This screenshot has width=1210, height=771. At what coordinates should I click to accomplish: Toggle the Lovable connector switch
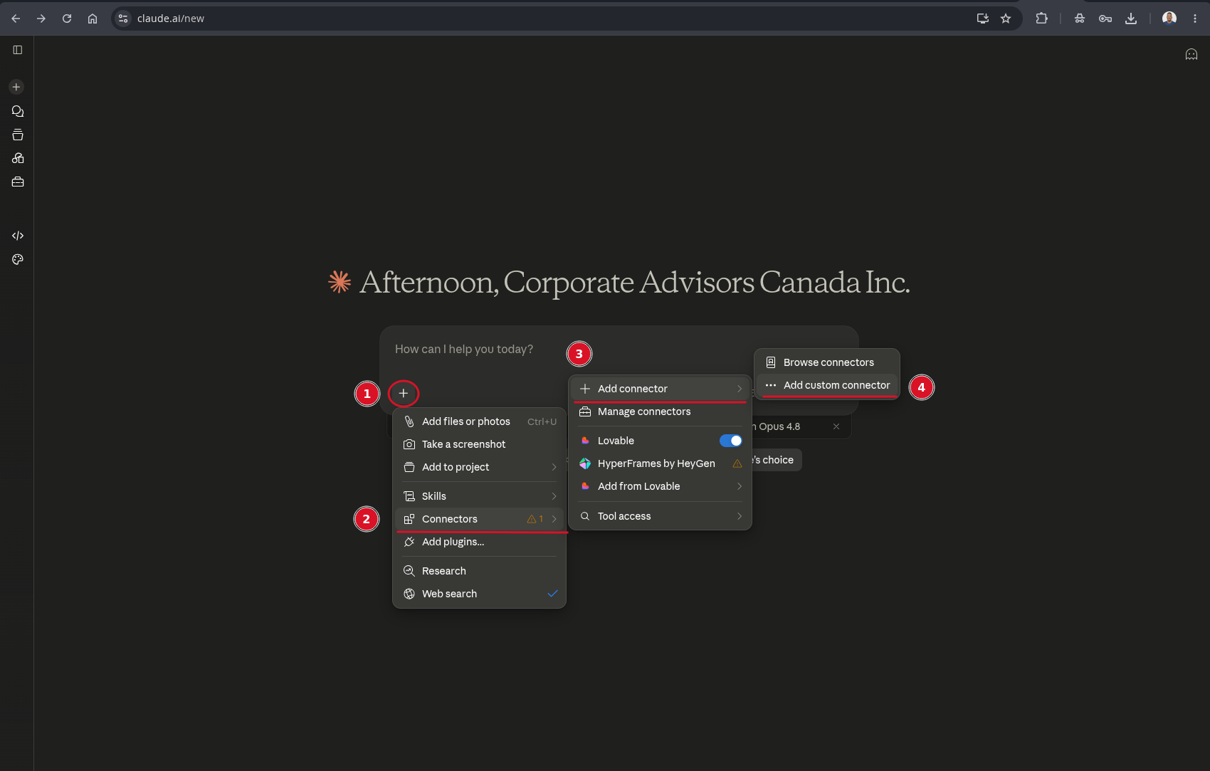(x=731, y=441)
